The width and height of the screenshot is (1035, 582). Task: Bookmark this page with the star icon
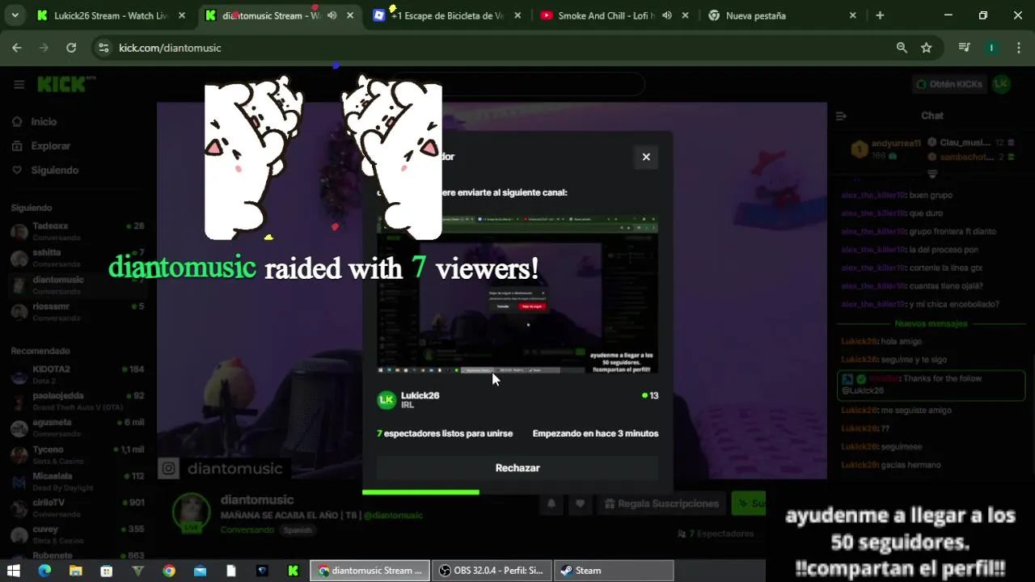click(x=927, y=48)
